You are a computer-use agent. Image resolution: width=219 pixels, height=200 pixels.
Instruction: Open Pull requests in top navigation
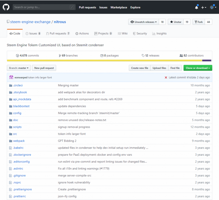coord(88,8)
